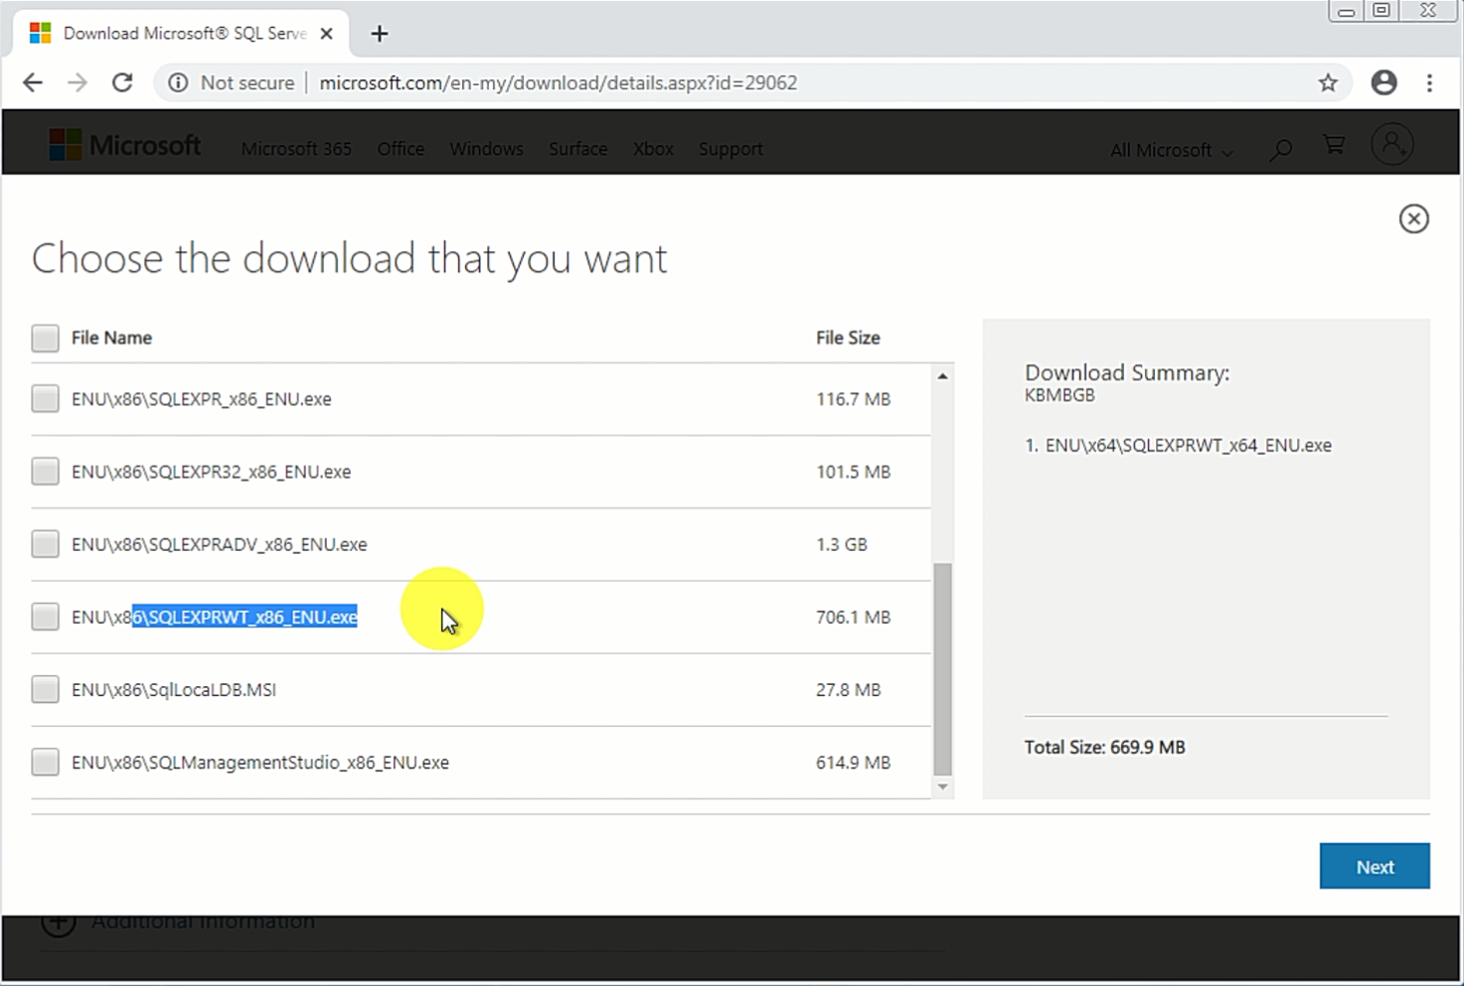Image resolution: width=1464 pixels, height=986 pixels.
Task: Click file name SQLEXPRADV_x86_ENU.exe
Action: coord(219,544)
